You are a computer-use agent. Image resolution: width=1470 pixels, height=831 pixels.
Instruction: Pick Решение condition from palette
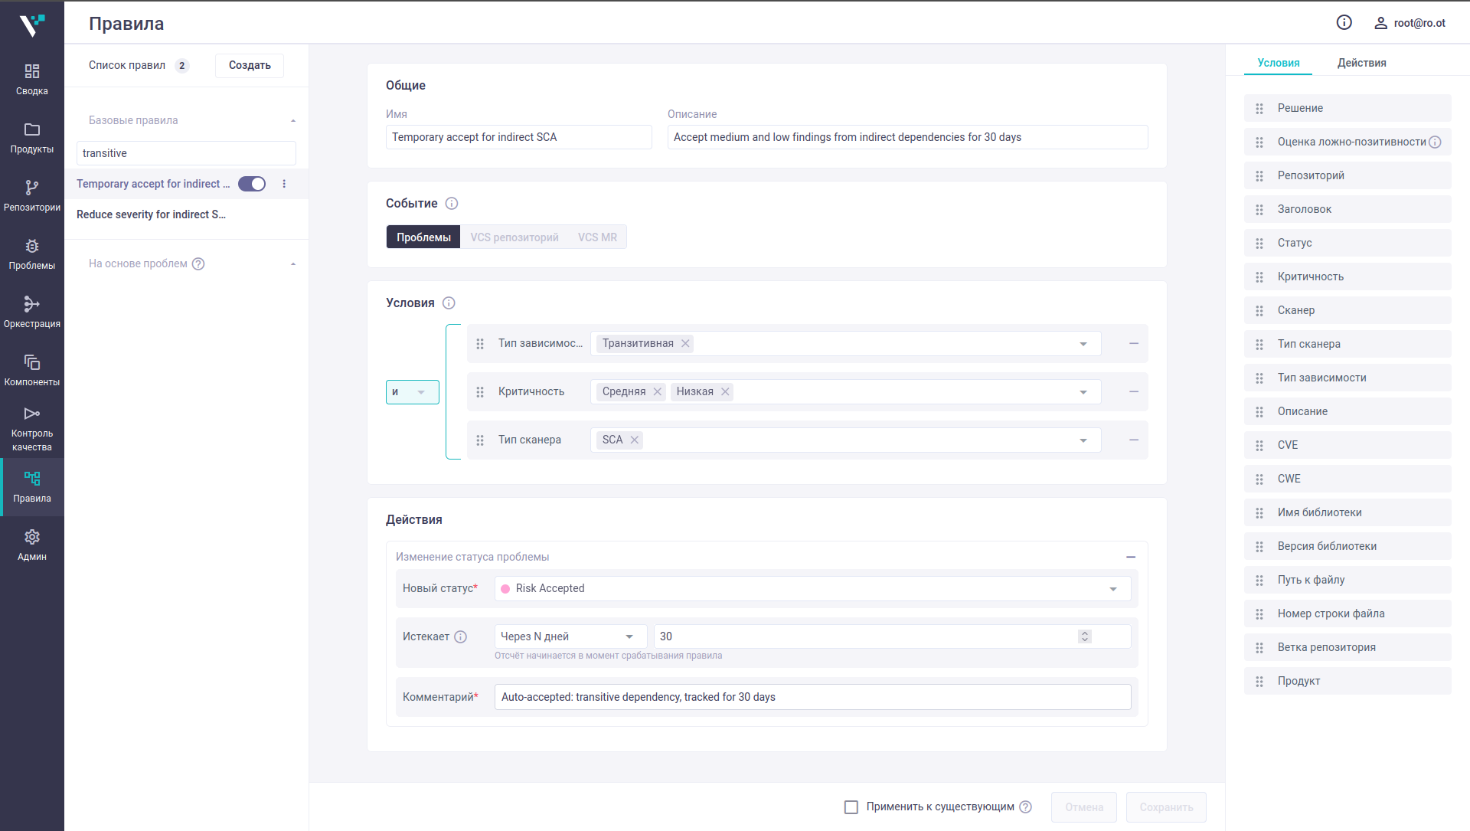(1347, 108)
